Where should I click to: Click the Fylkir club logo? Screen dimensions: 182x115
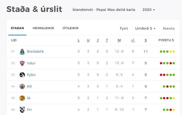(22, 75)
